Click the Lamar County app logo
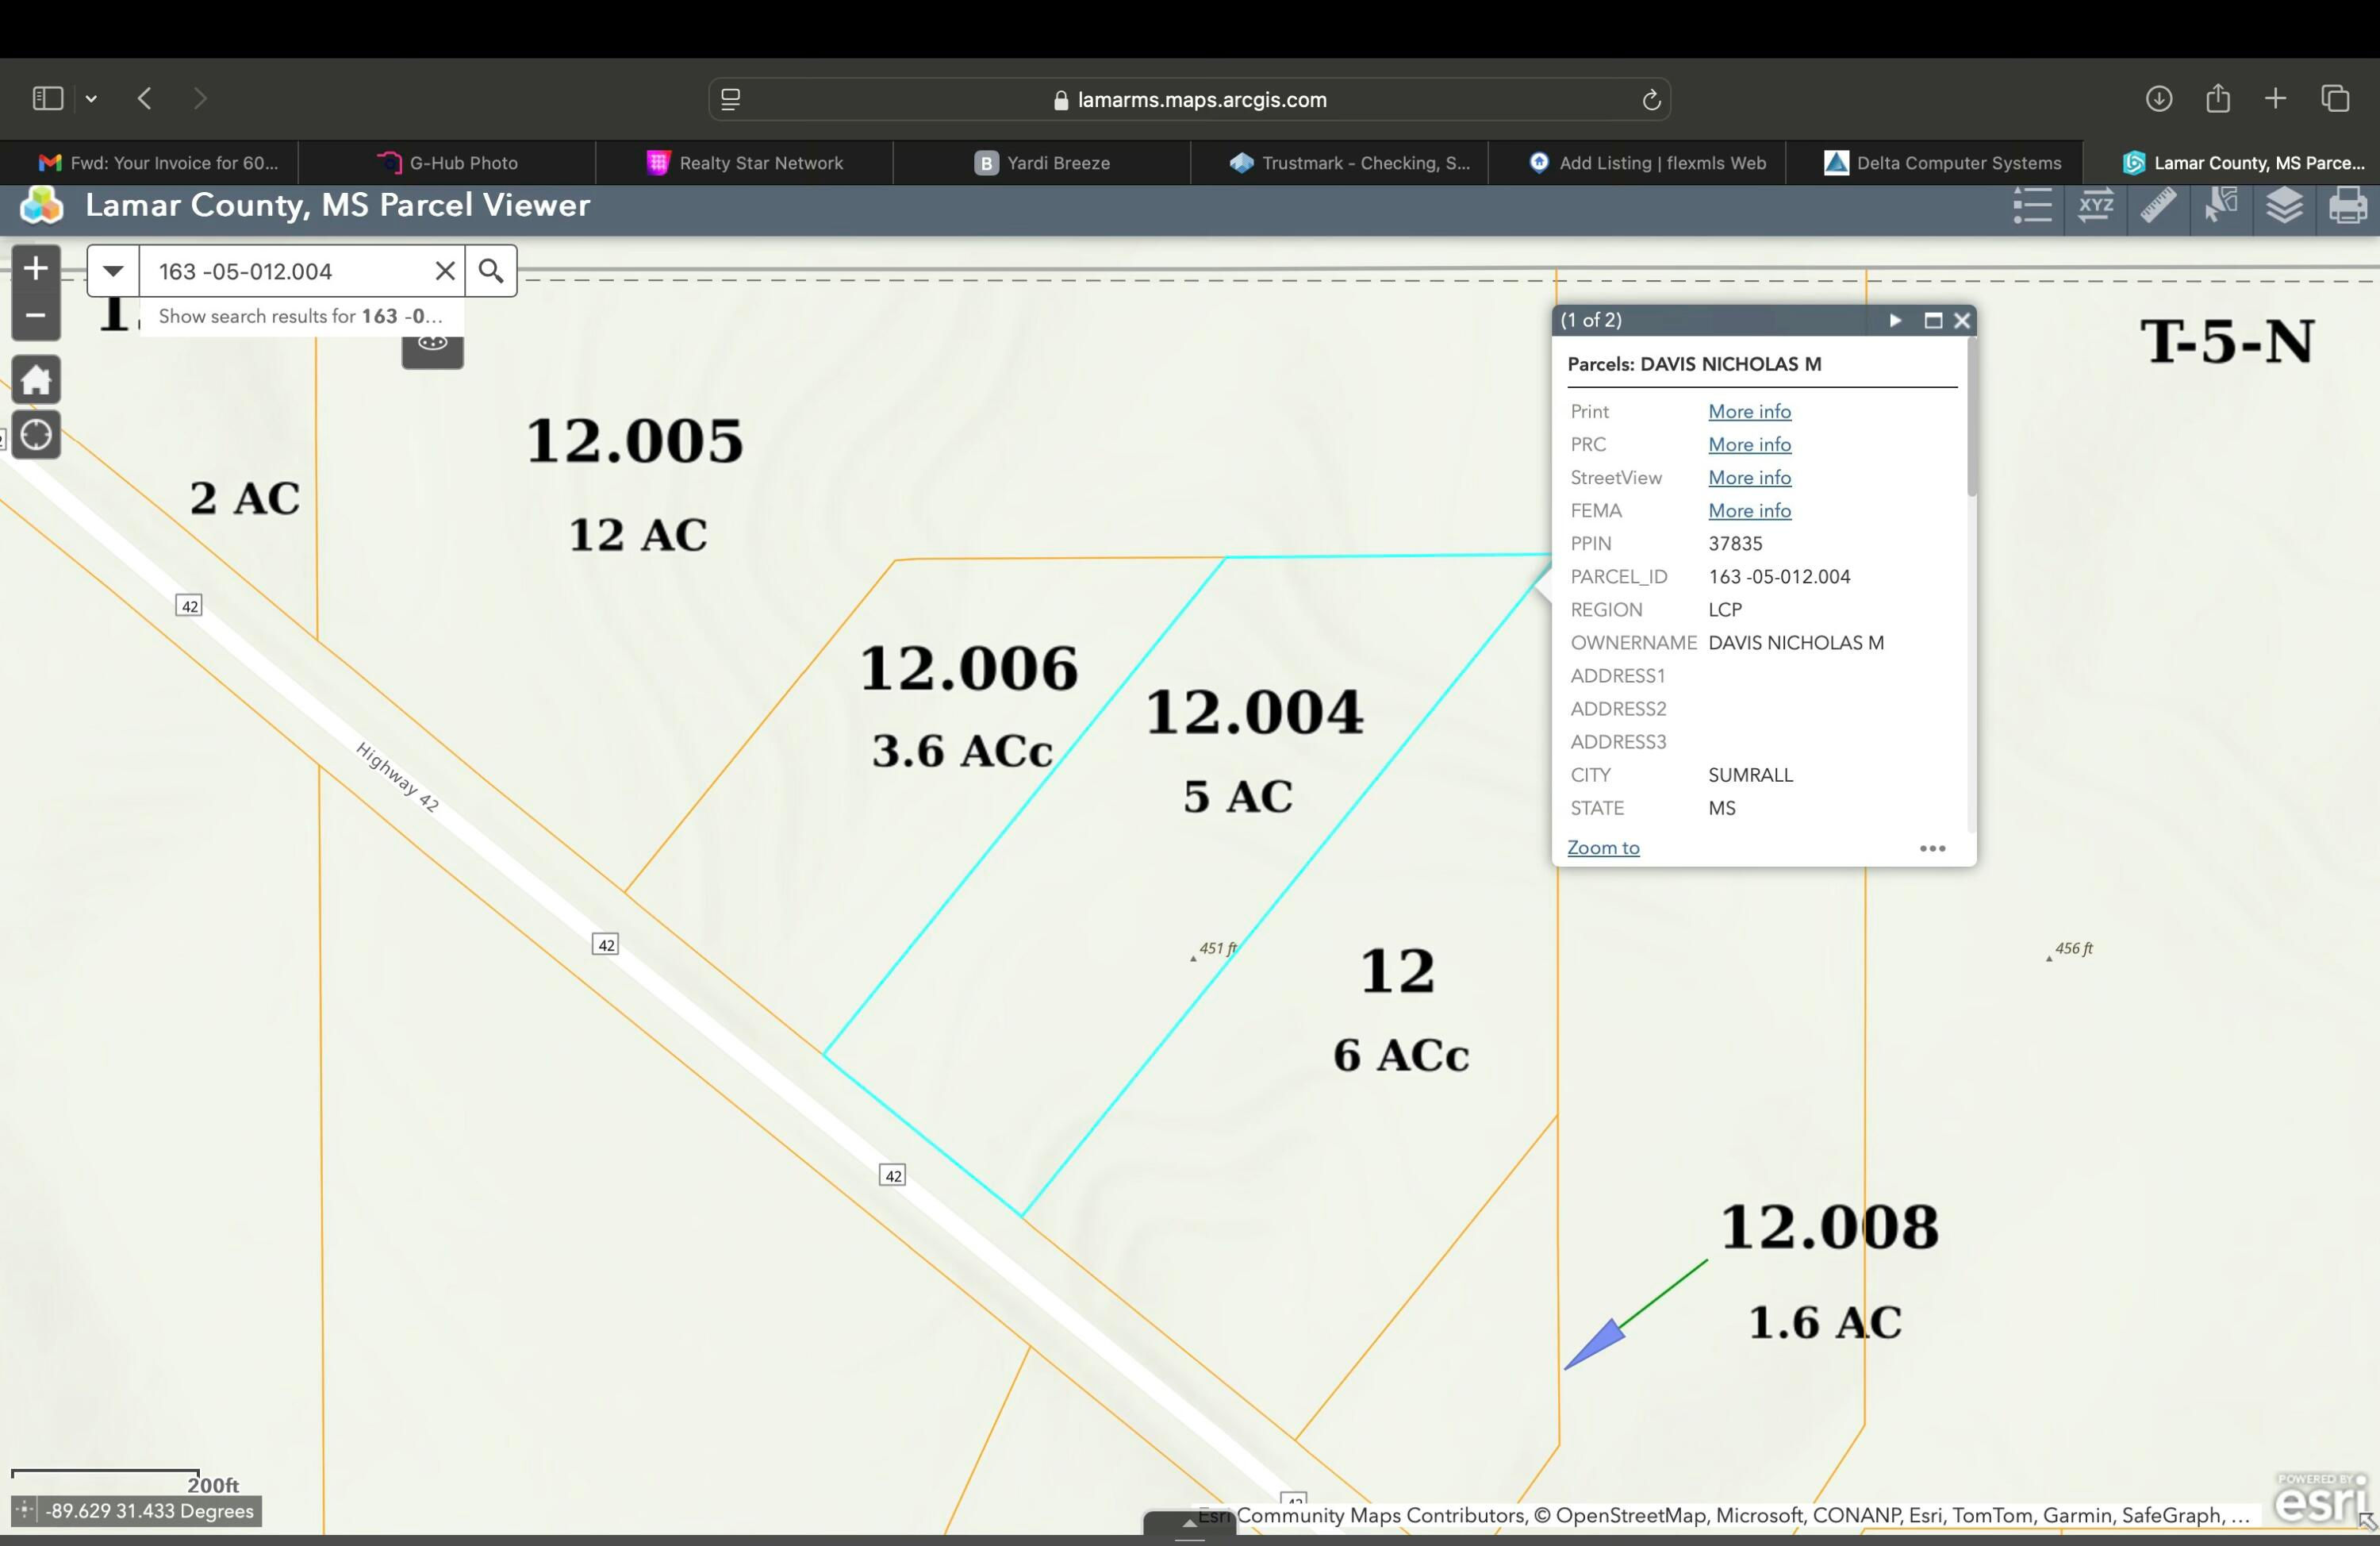Viewport: 2380px width, 1546px height. click(x=42, y=206)
